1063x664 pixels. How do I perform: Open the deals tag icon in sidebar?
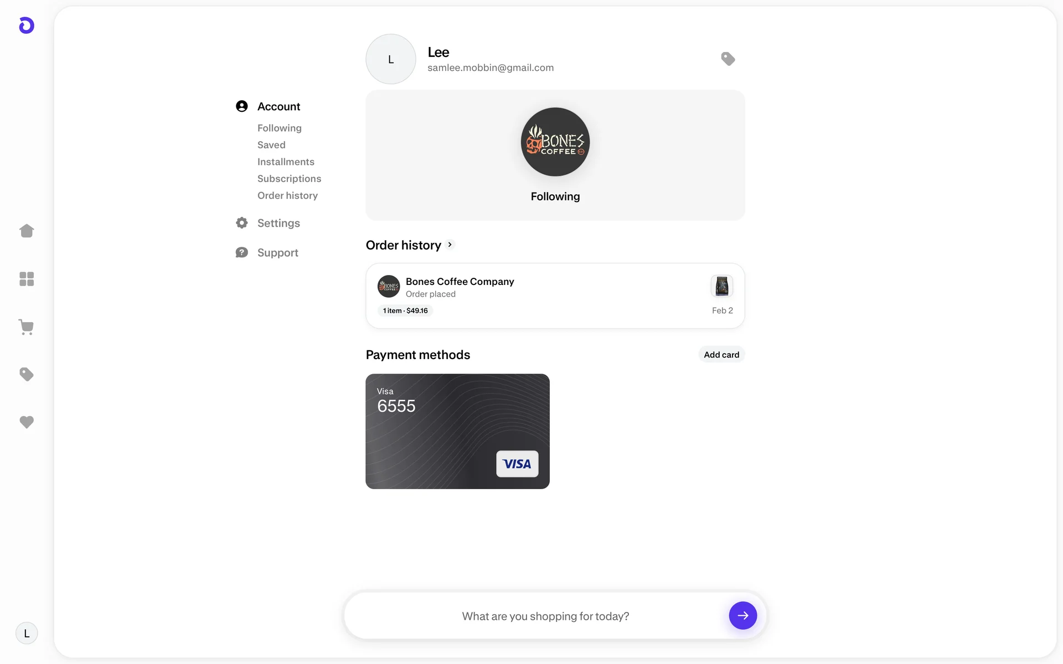coord(27,375)
